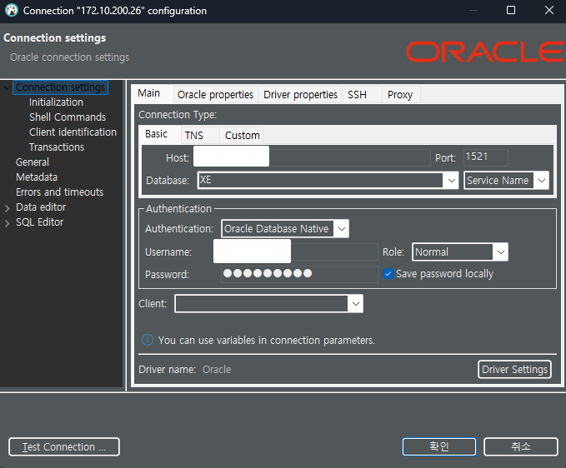566x468 pixels.
Task: Click the 확인 confirm button
Action: 439,446
